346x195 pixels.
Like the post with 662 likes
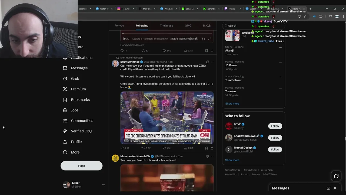tap(167, 51)
